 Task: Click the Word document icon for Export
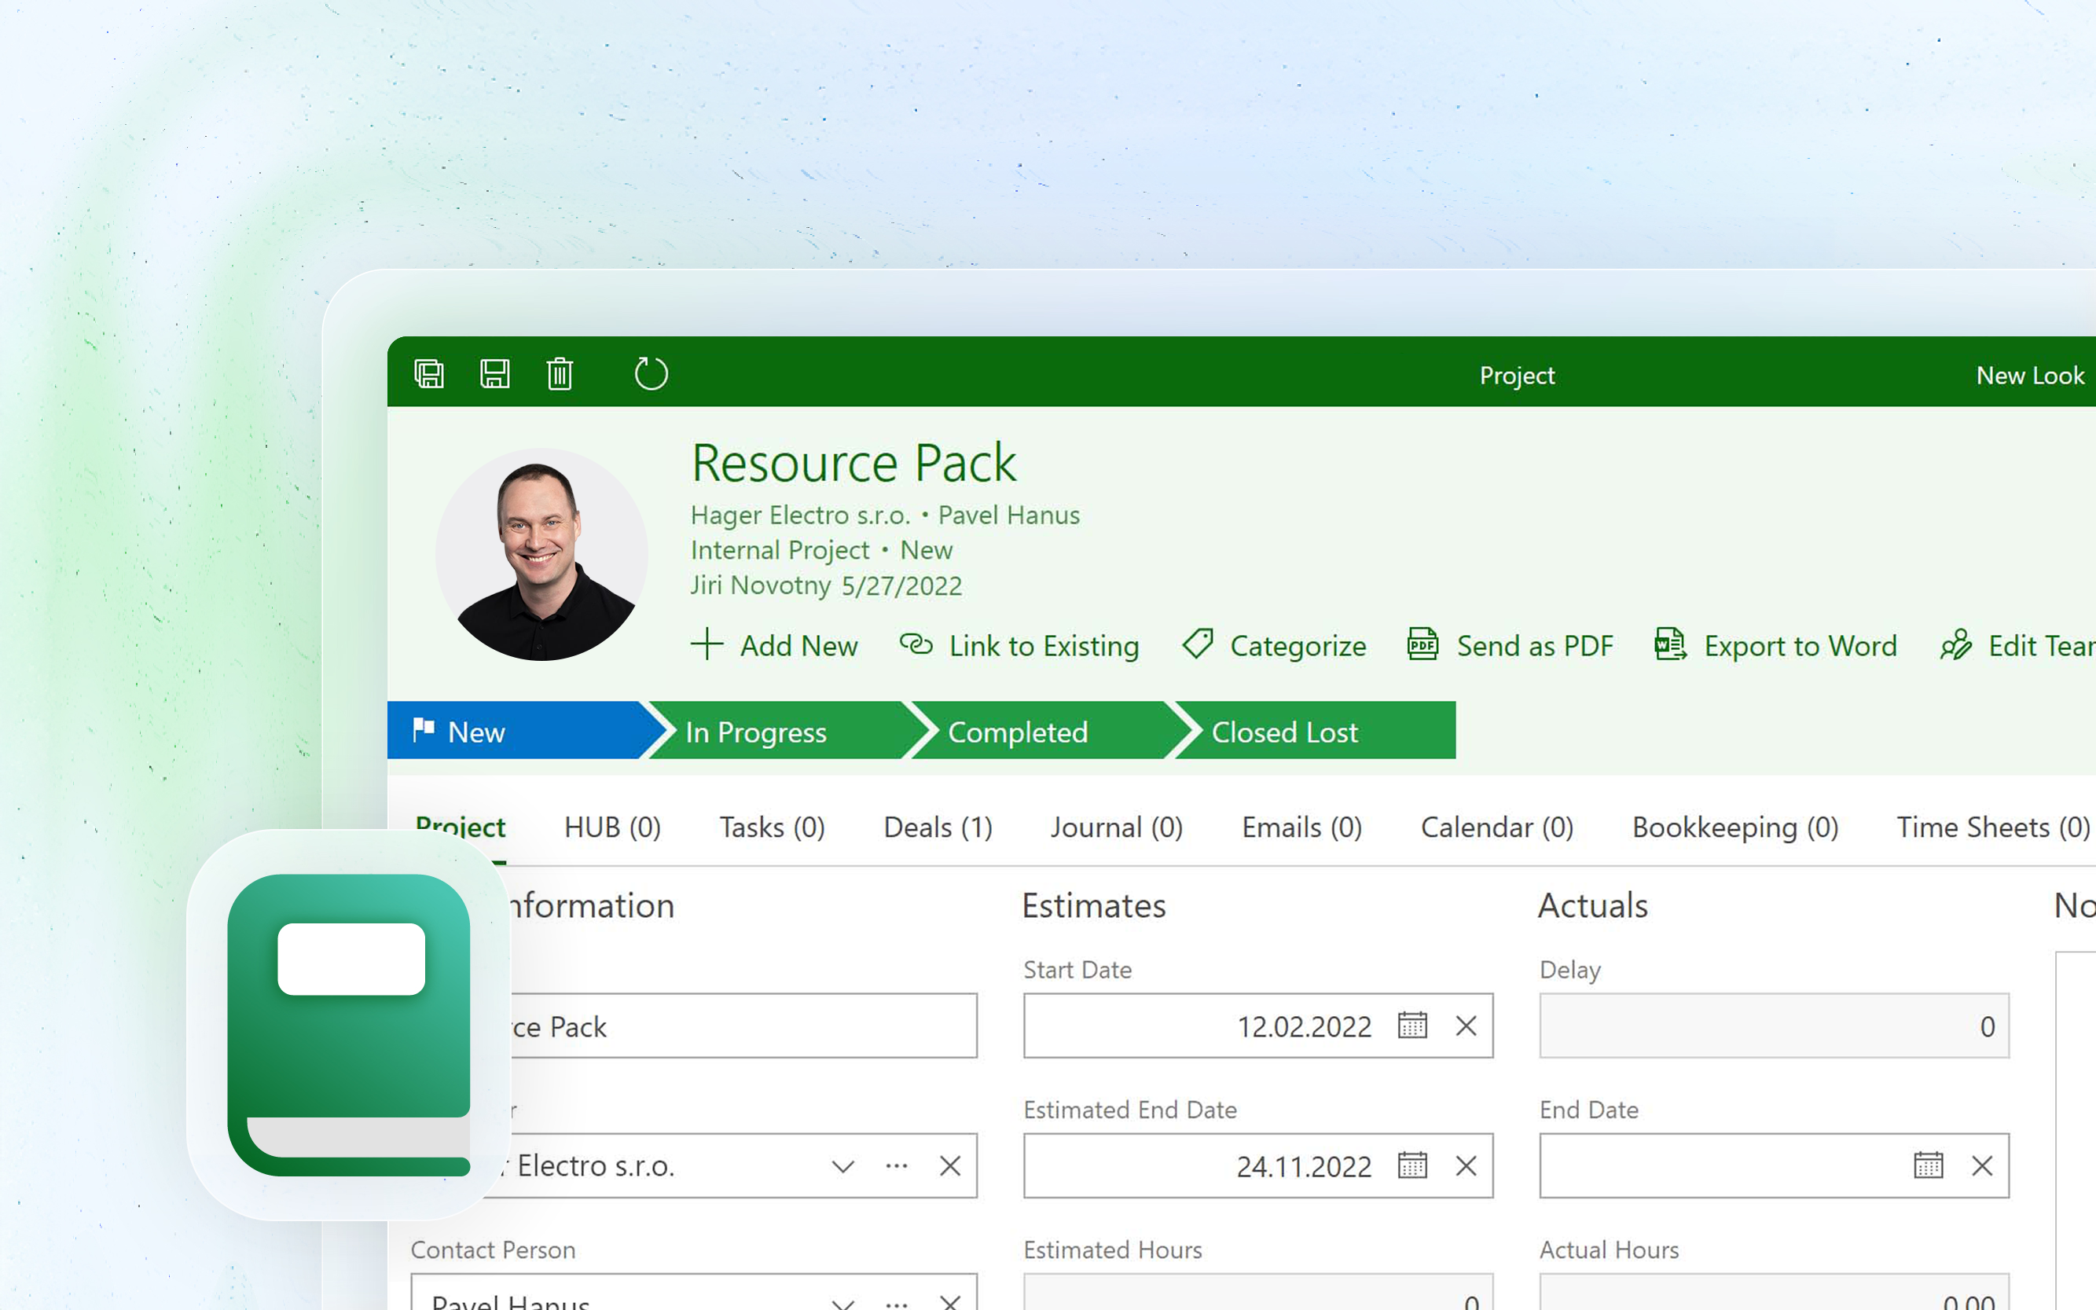(1671, 644)
